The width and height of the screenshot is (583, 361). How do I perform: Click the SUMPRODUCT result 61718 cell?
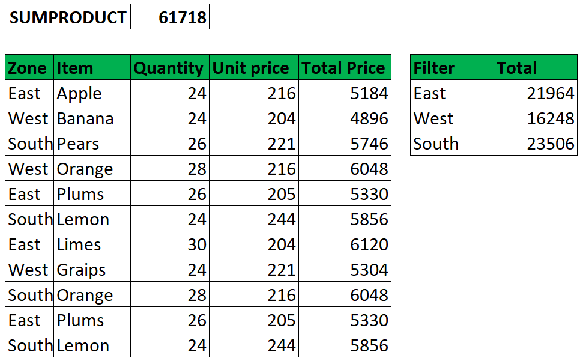click(170, 17)
